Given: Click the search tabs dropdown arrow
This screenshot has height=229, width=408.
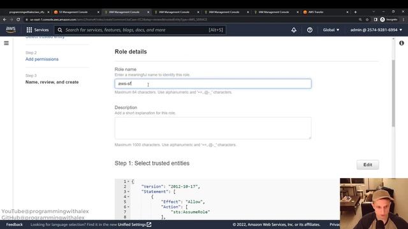Looking at the screenshot, I should (x=374, y=12).
